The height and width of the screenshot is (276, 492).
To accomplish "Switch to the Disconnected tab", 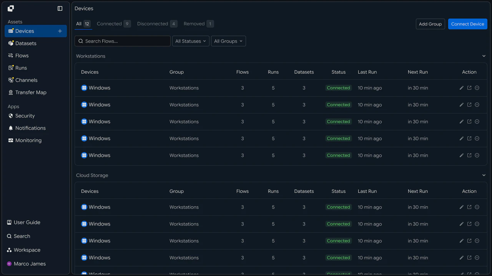I will coord(157,24).
